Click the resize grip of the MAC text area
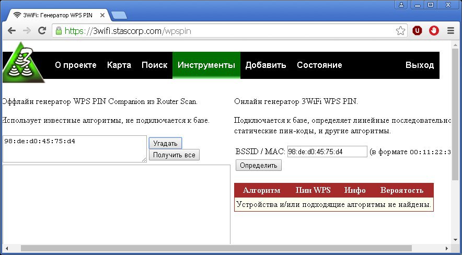 click(x=144, y=159)
